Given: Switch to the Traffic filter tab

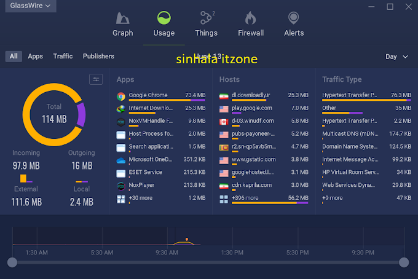Looking at the screenshot, I should 63,56.
